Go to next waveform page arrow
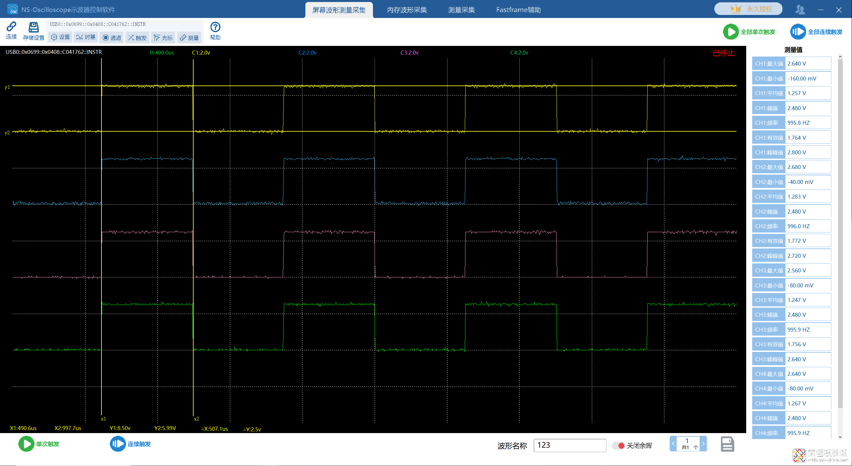 pyautogui.click(x=703, y=444)
